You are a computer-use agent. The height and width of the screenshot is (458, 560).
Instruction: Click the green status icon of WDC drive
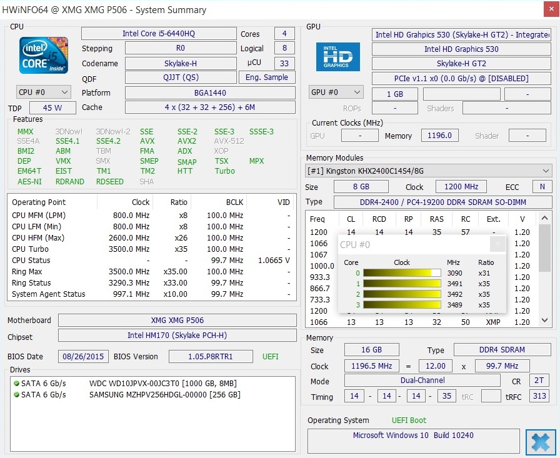pos(16,384)
